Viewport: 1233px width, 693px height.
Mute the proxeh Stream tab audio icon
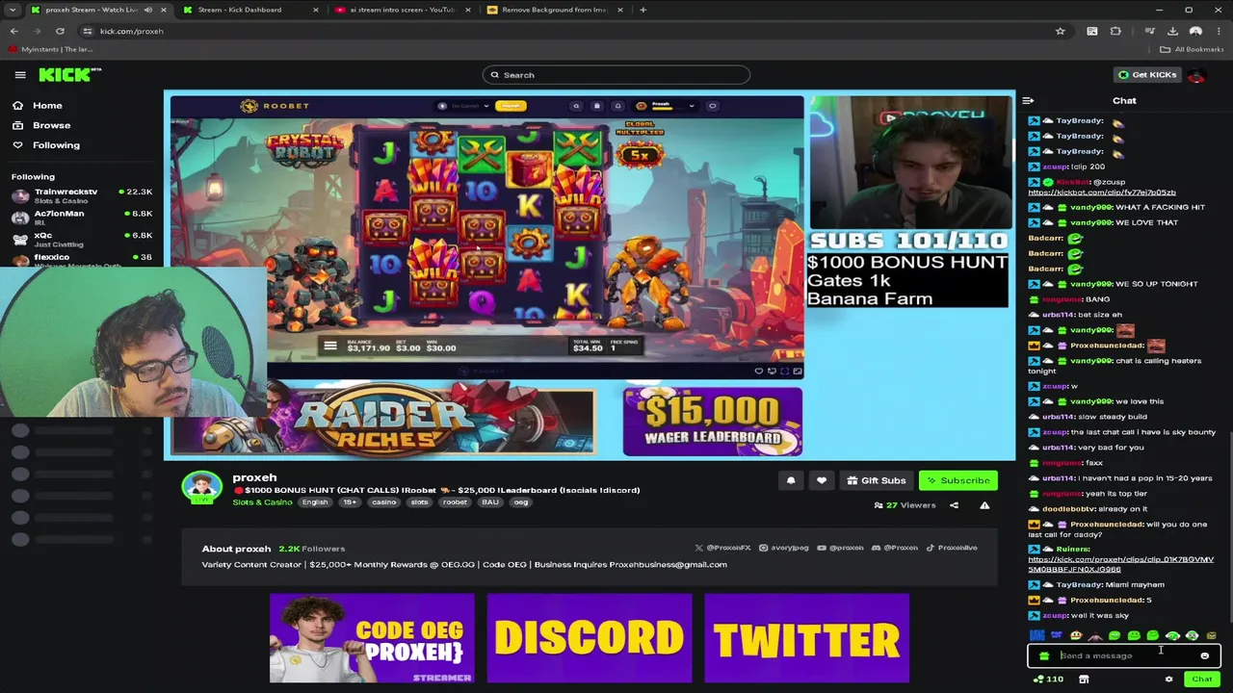click(147, 10)
